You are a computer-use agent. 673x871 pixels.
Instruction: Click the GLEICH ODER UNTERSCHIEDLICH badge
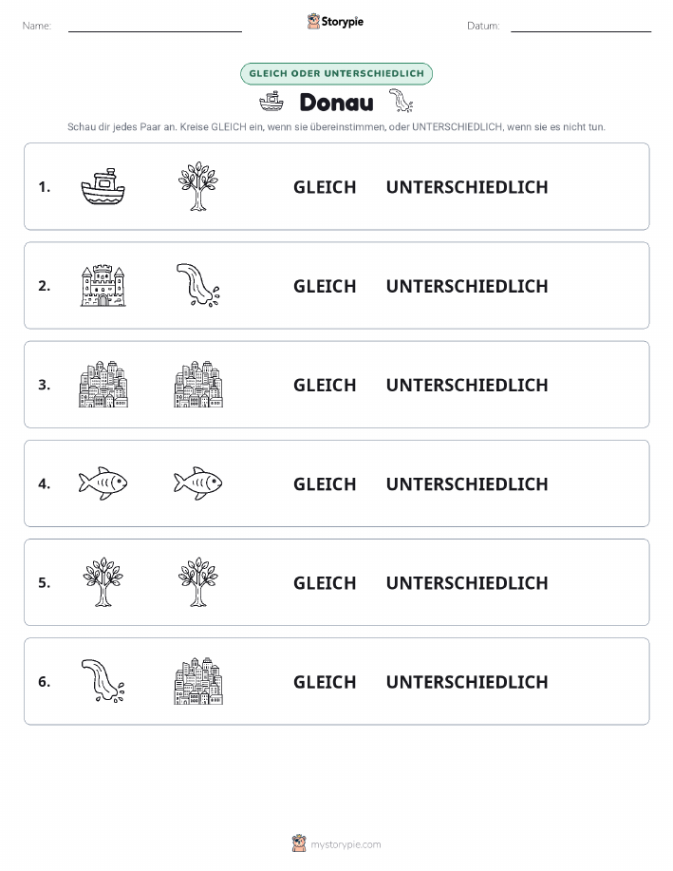coord(336,73)
